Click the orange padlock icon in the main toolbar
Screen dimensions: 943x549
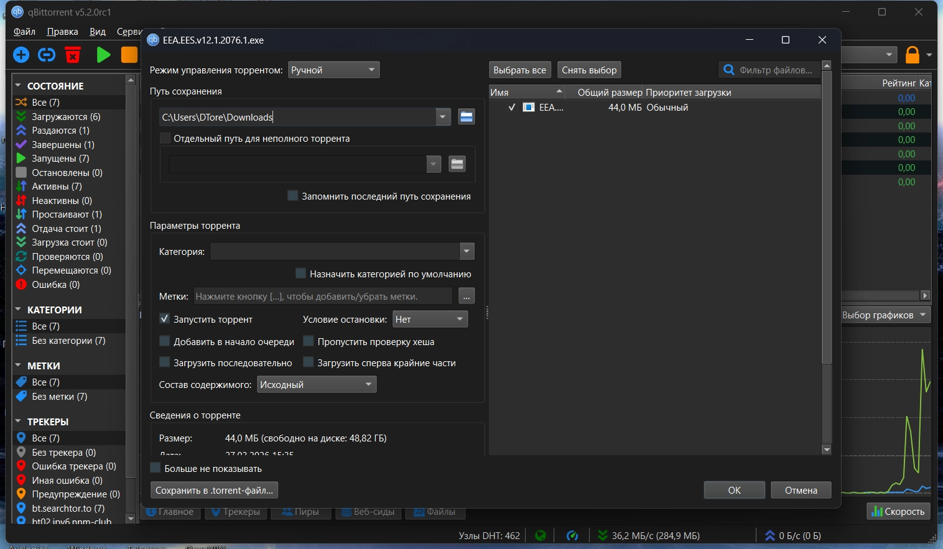[x=912, y=55]
